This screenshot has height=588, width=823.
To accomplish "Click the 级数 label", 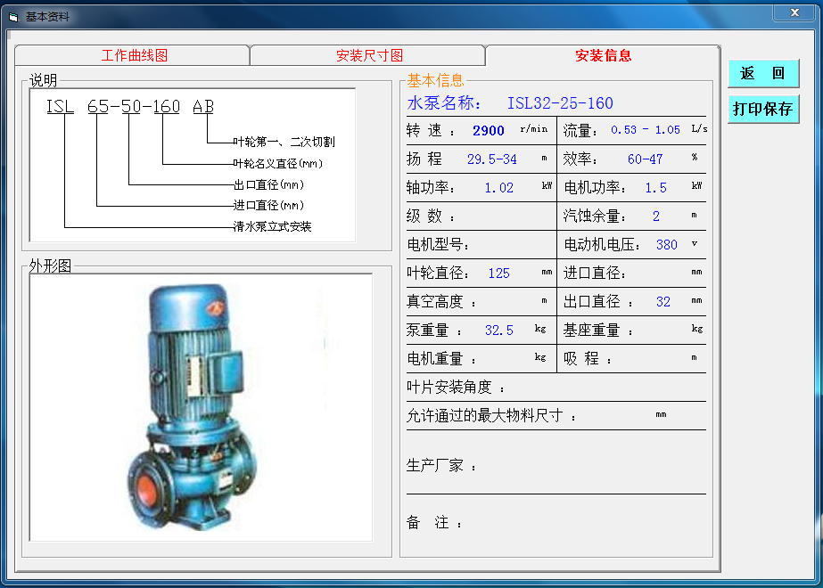I will pyautogui.click(x=430, y=216).
